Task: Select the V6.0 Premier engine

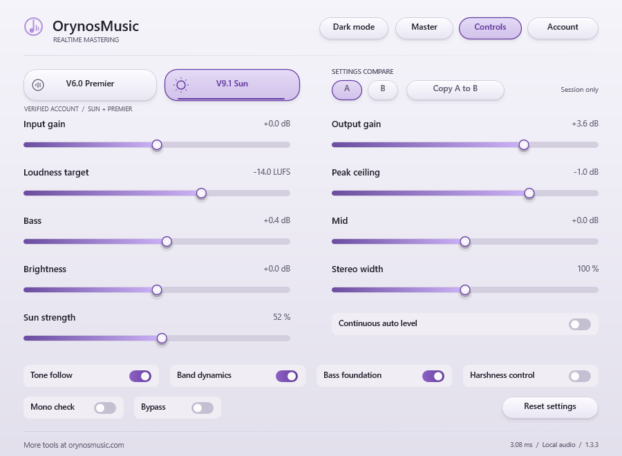Action: [90, 84]
